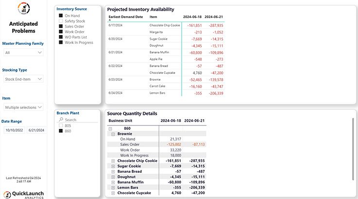This screenshot has width=358, height=199.
Task: Click the dashboard logo icon
Action: coord(23,8)
